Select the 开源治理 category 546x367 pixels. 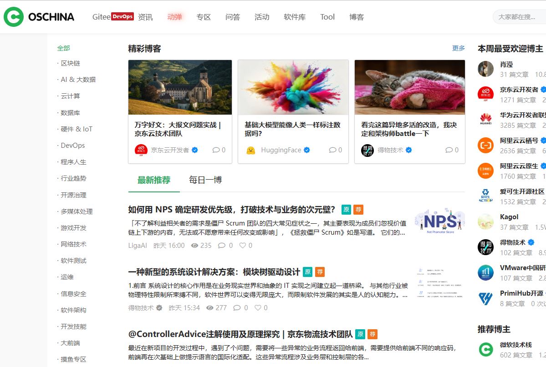[x=73, y=195]
